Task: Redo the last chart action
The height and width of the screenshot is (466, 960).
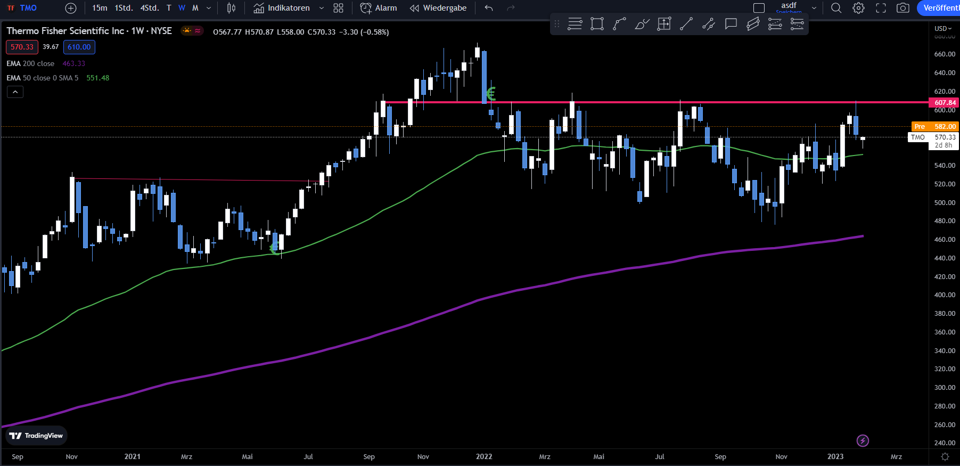Action: (x=511, y=8)
